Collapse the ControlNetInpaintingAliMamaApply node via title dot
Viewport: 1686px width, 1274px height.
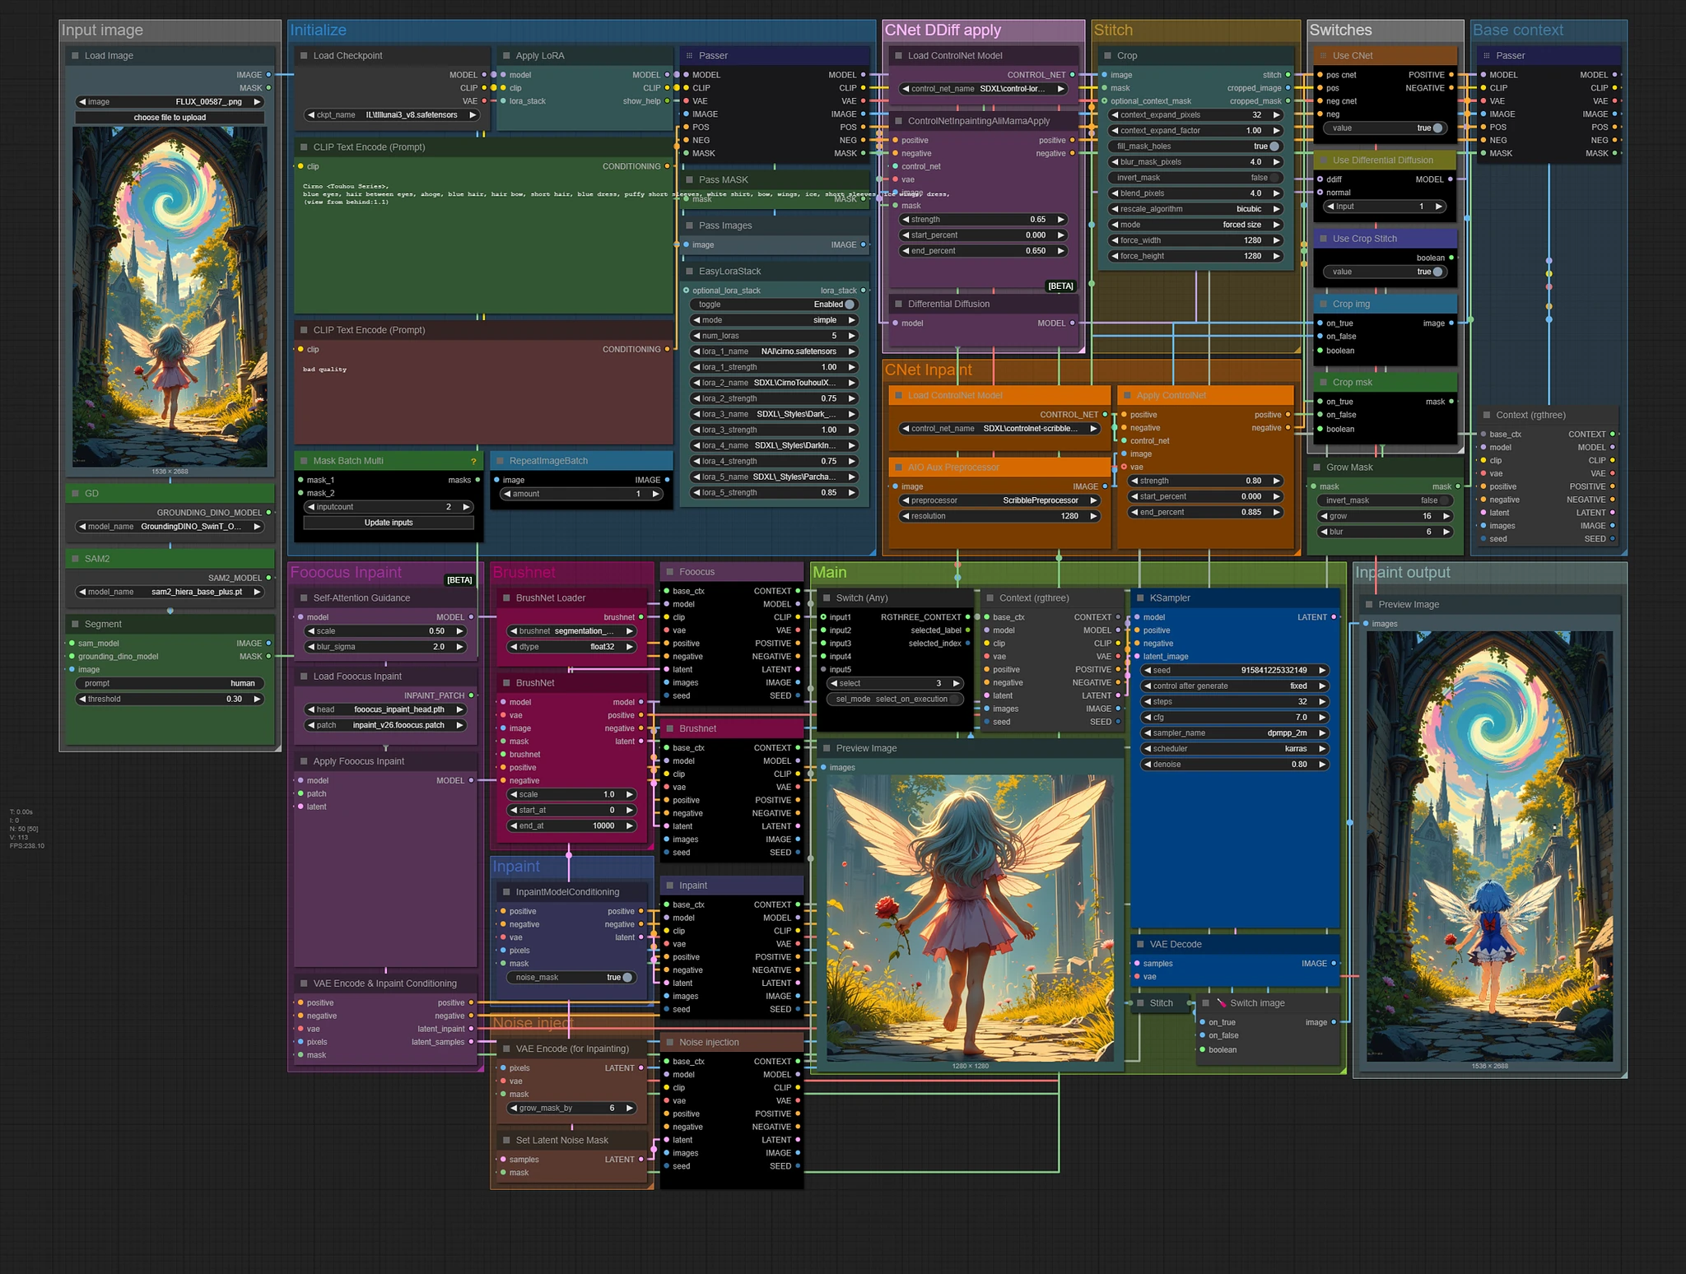pos(898,121)
